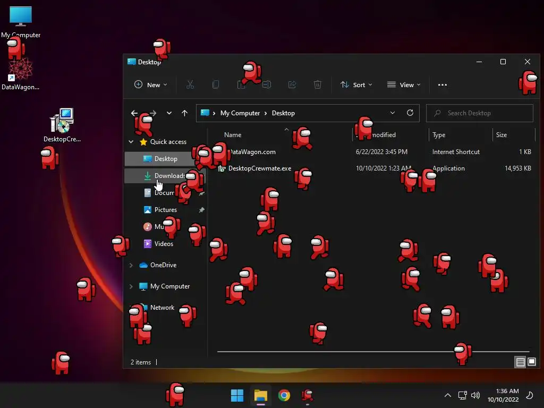Open Google Chrome from the taskbar
The height and width of the screenshot is (408, 544).
[284, 395]
